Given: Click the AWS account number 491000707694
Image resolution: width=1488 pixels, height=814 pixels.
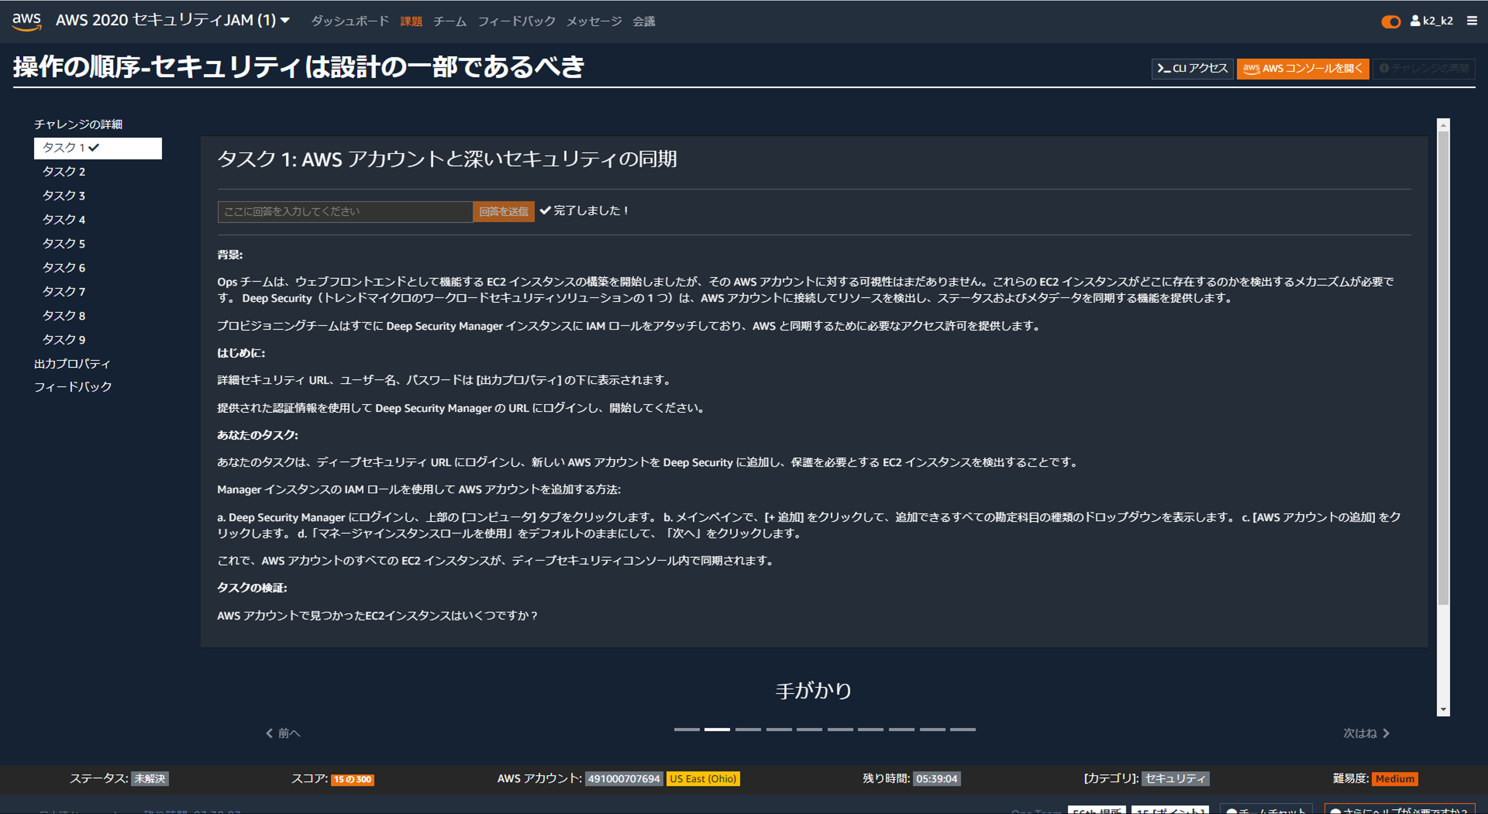Looking at the screenshot, I should coord(624,779).
